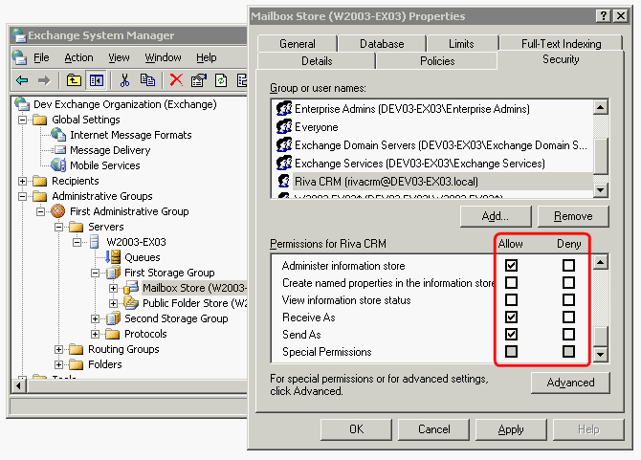The height and width of the screenshot is (460, 641).
Task: Uncheck Allow for Administer information store
Action: pyautogui.click(x=511, y=265)
